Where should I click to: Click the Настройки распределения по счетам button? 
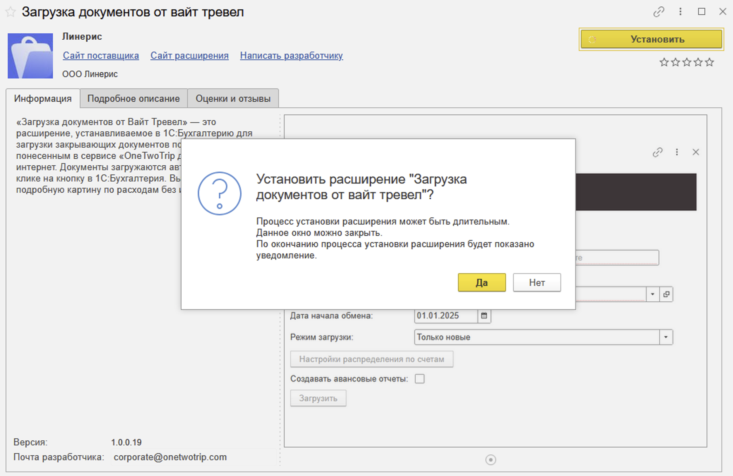372,359
